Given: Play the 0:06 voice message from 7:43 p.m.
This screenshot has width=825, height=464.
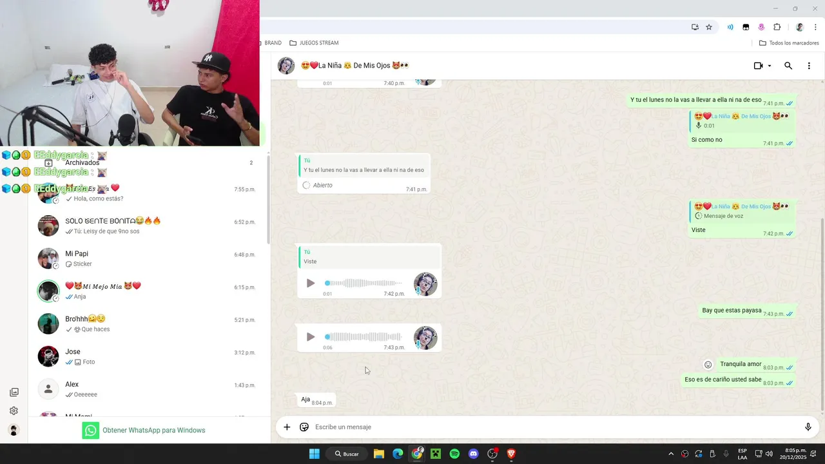Looking at the screenshot, I should 310,336.
